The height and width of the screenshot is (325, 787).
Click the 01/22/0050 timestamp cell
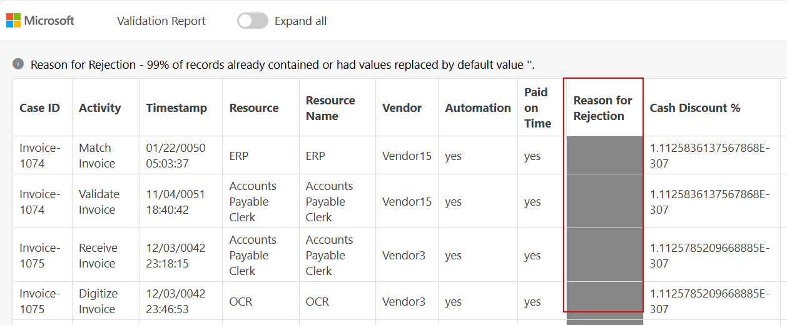(176, 156)
